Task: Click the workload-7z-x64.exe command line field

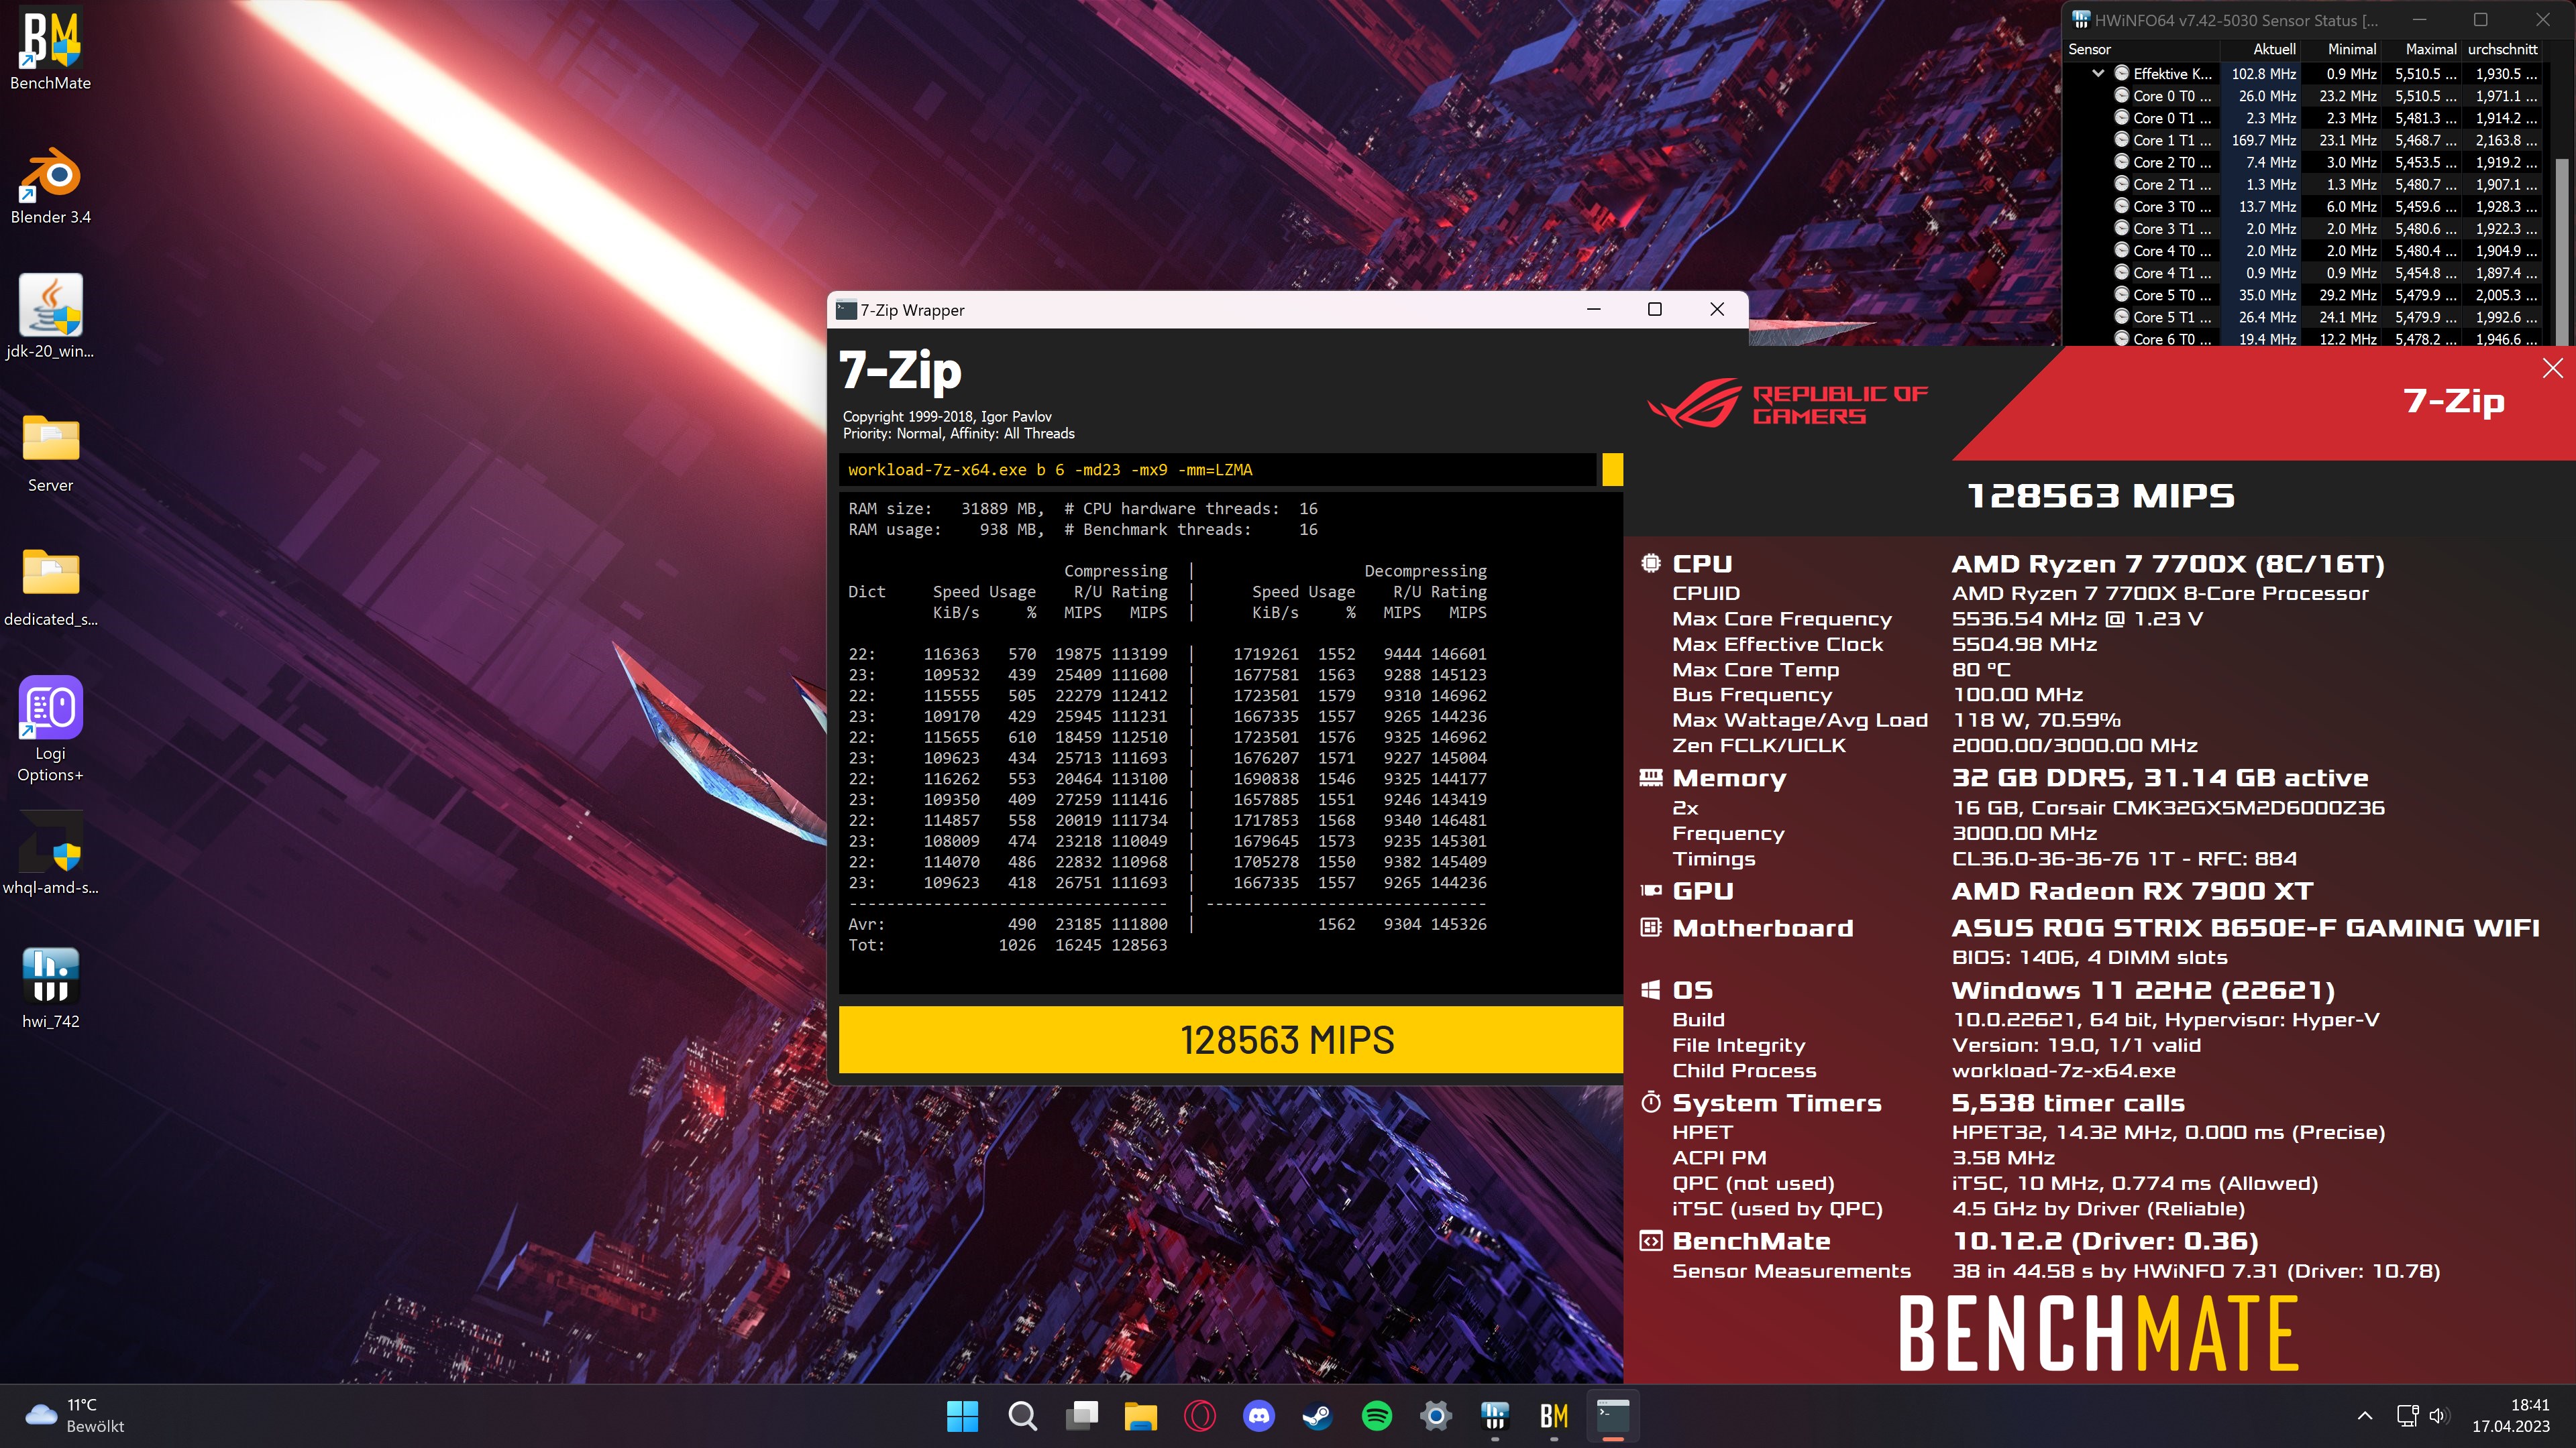Action: [1217, 469]
